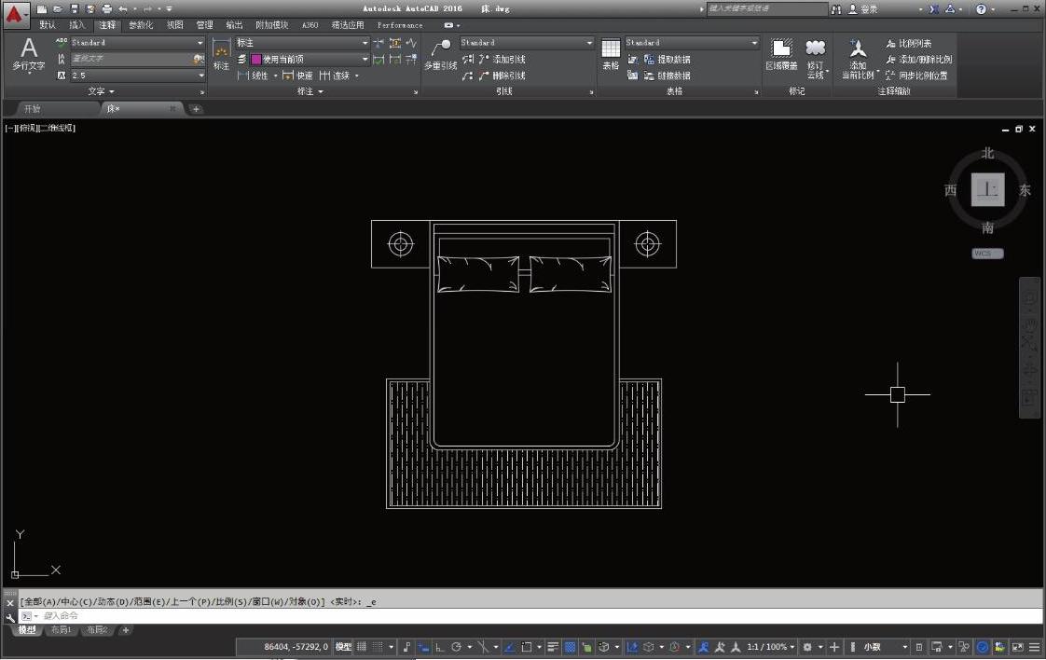1046x660 pixels.
Task: Toggle the 模型 model space button in status bar
Action: tap(344, 647)
